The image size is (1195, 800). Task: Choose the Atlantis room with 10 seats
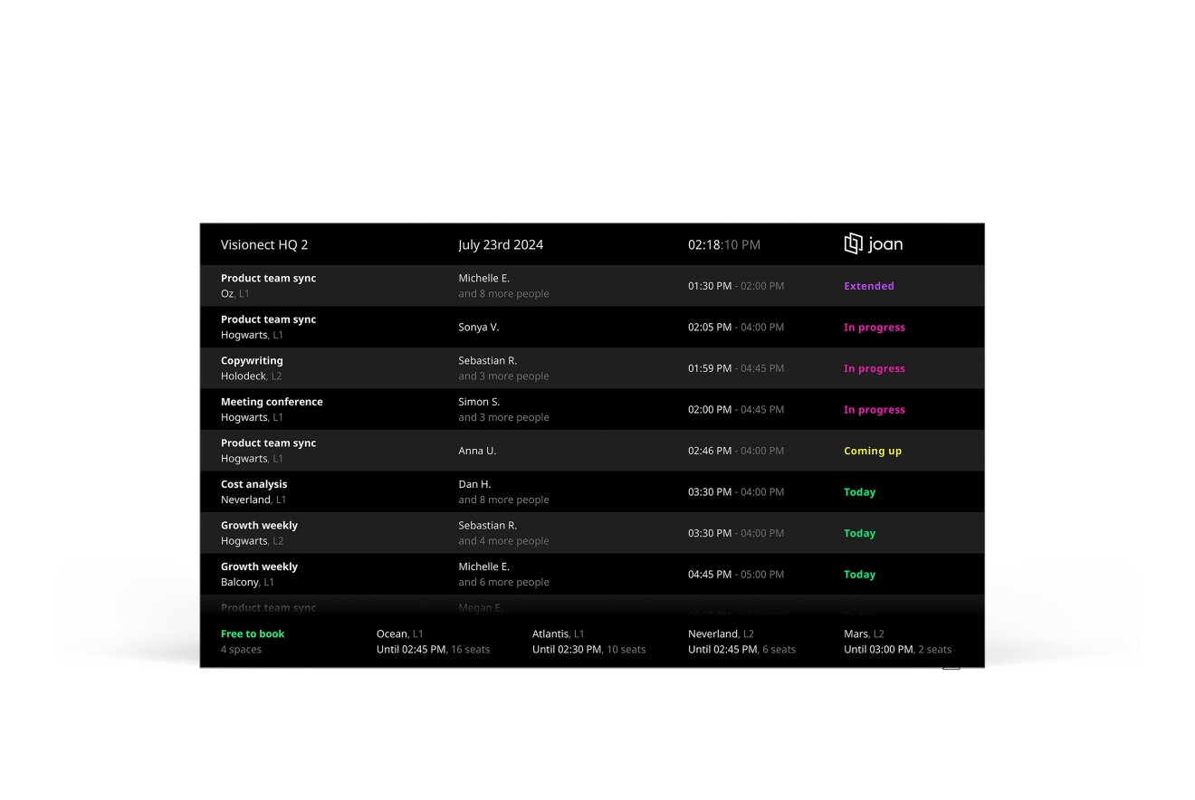(x=588, y=642)
